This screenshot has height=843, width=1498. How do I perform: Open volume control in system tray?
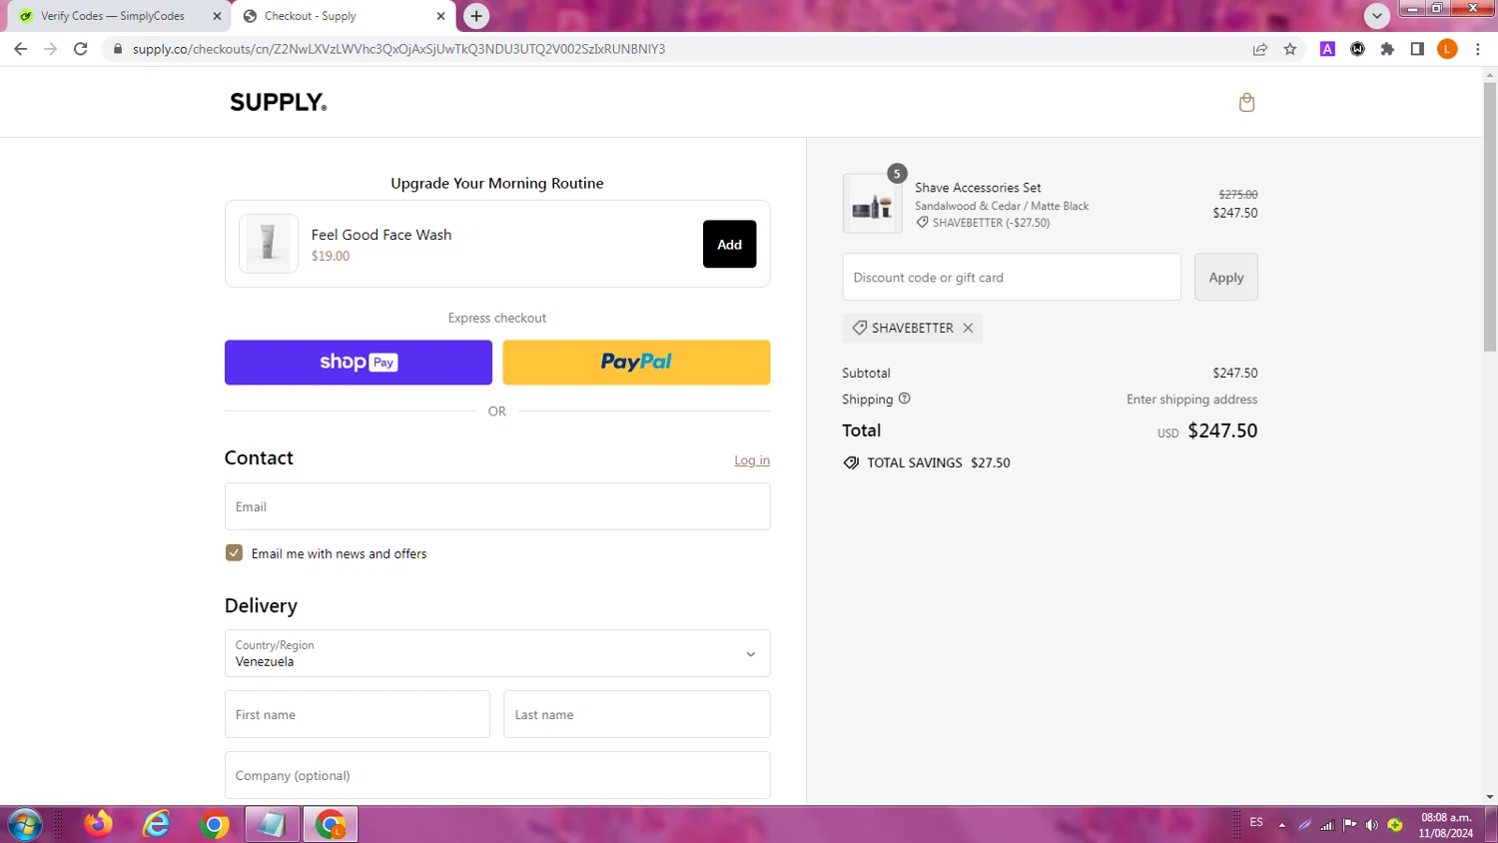coord(1372,825)
